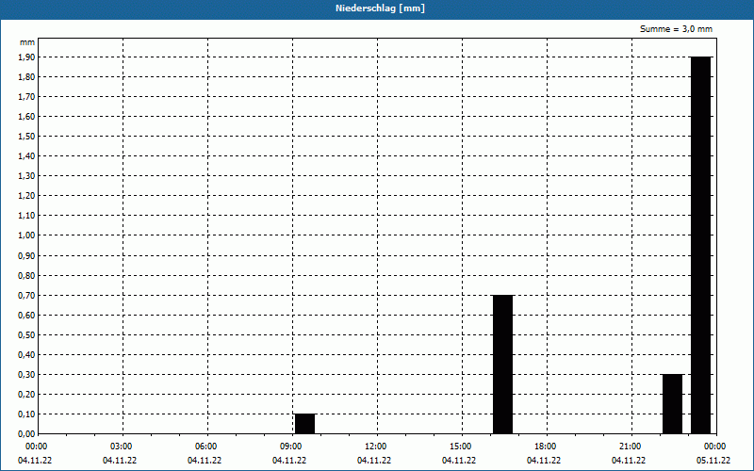
Task: Select the 21:00 time axis label
Action: click(630, 447)
